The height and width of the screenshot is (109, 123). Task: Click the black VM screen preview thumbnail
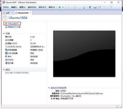[x=84, y=54]
